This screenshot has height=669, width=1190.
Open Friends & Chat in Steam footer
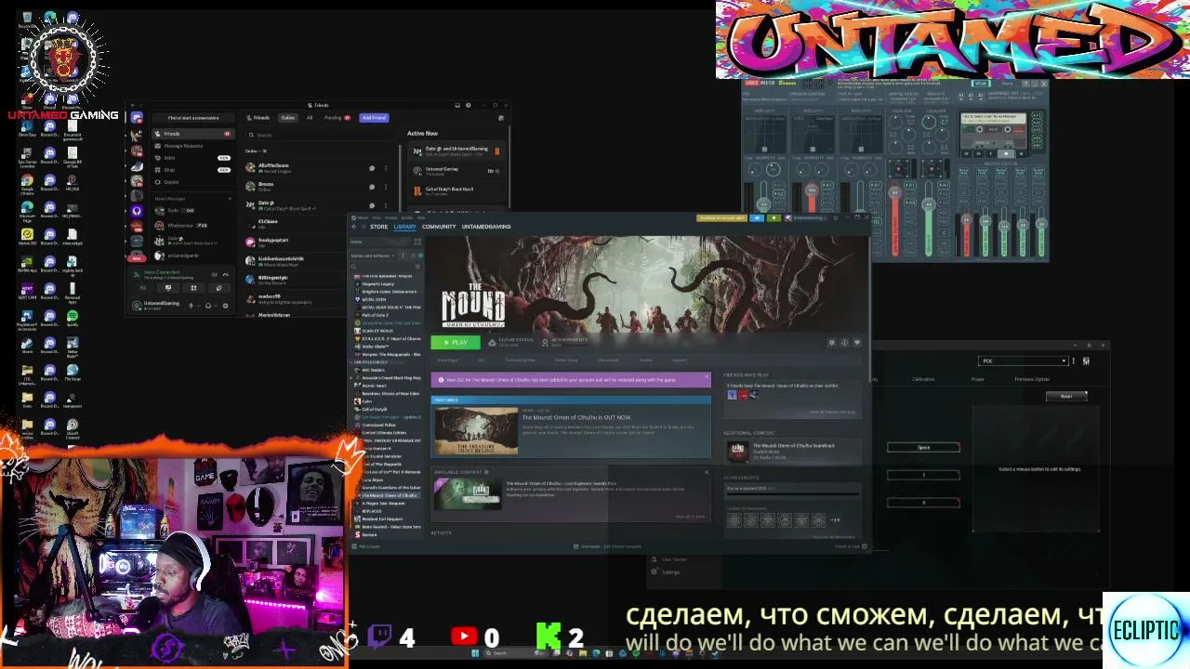850,546
